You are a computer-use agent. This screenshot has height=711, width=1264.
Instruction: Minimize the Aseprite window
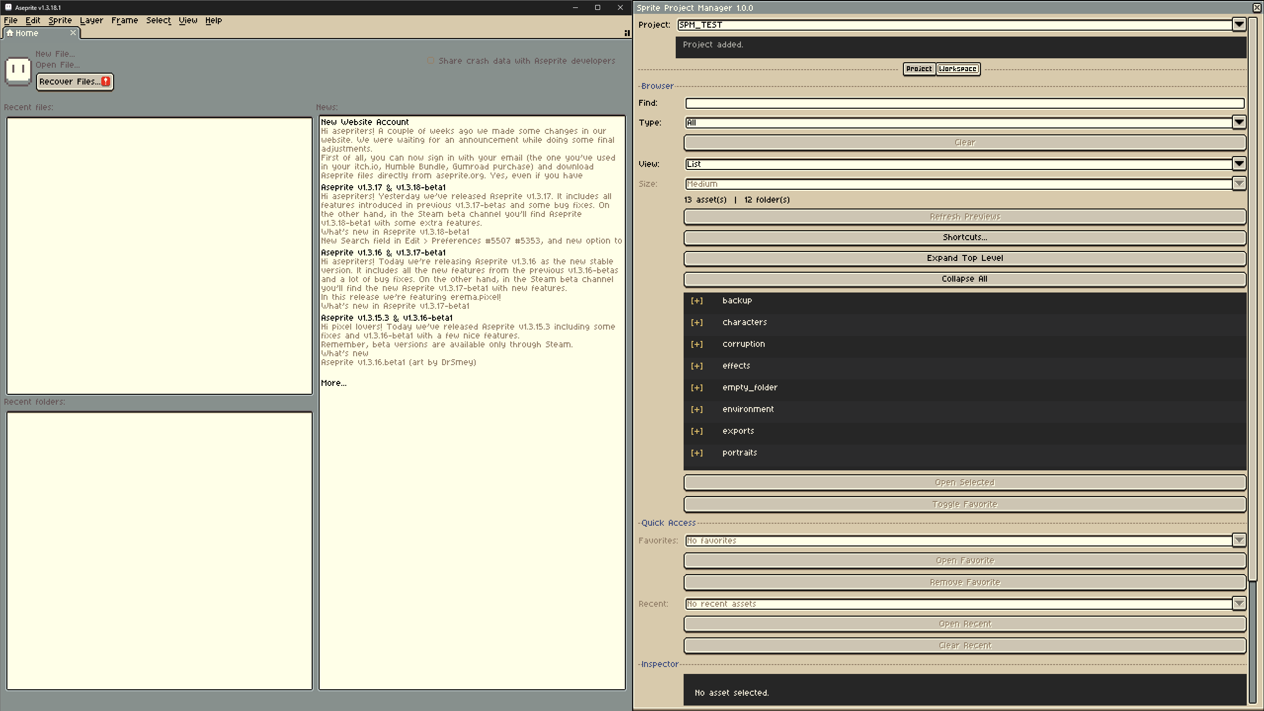tap(575, 7)
